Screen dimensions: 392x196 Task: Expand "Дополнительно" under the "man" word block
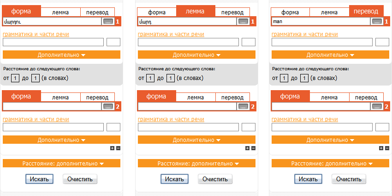click(330, 55)
